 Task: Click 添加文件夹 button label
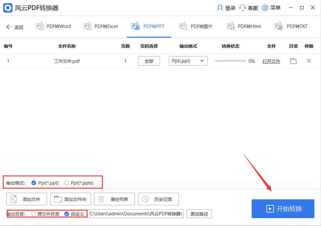75,199
